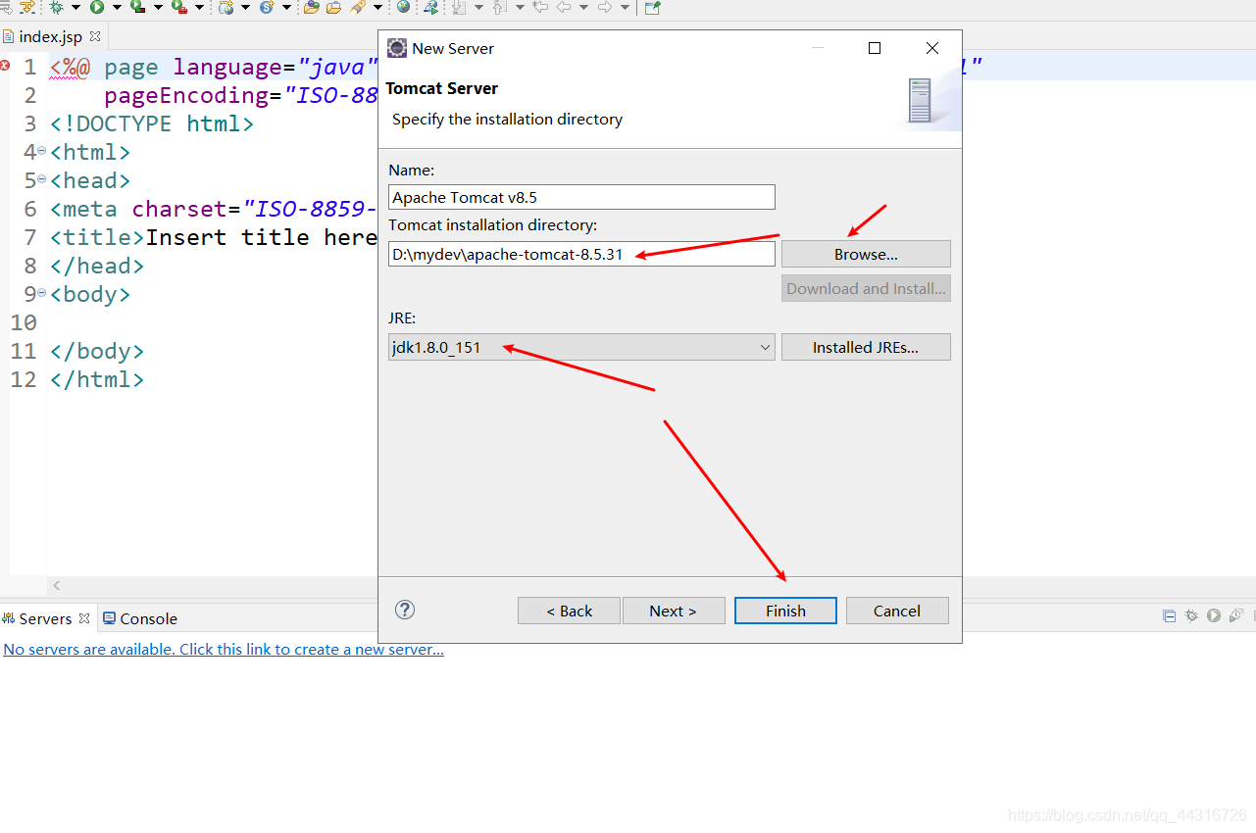The height and width of the screenshot is (833, 1256).
Task: Click the blue S new servlet toolbar icon
Action: (267, 7)
